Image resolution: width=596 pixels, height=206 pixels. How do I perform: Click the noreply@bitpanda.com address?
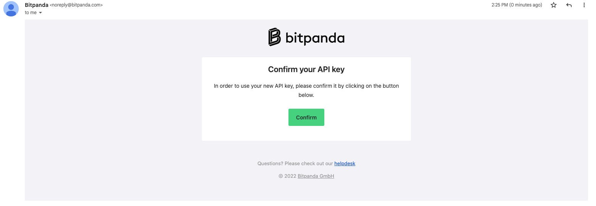tap(76, 5)
